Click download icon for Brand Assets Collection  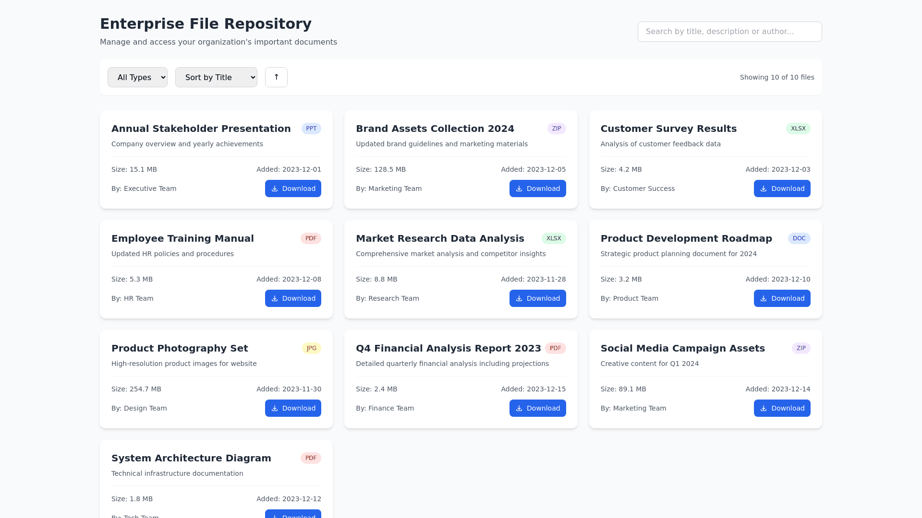(x=519, y=188)
